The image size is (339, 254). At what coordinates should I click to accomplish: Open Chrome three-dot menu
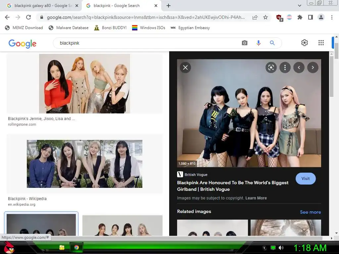coord(332,17)
